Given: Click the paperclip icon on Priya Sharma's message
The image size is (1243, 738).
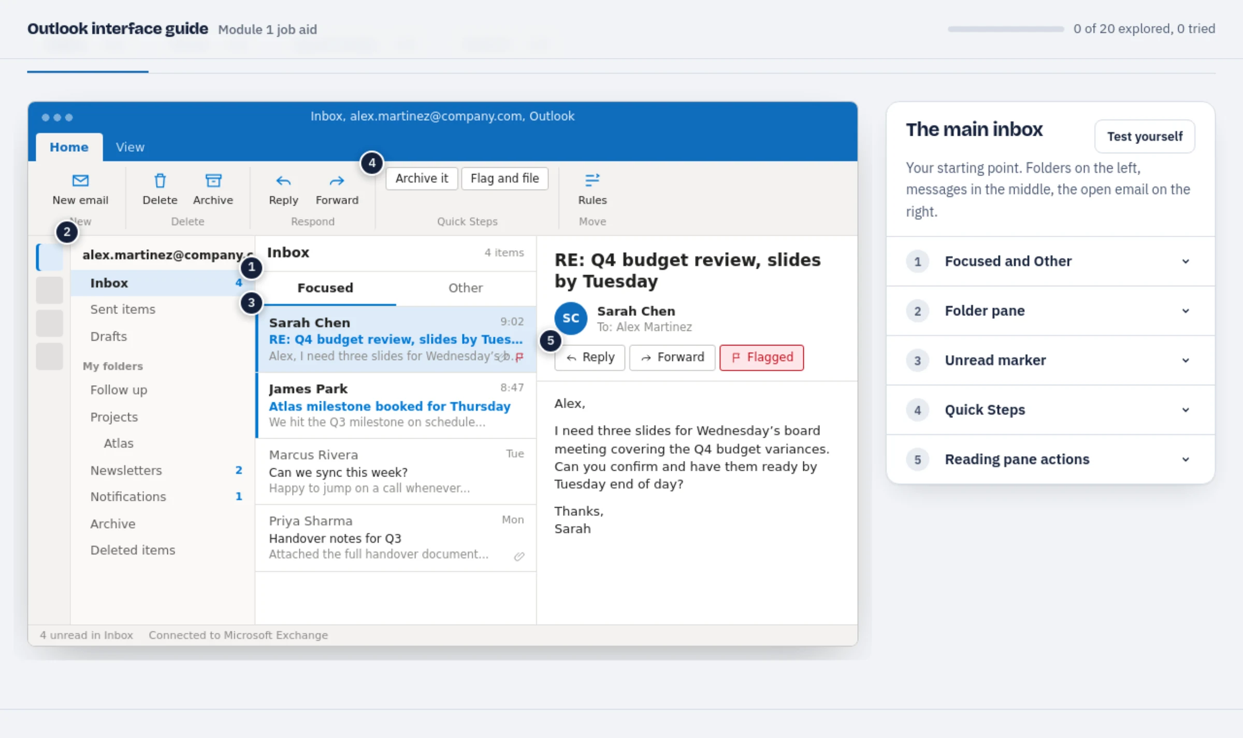Looking at the screenshot, I should (519, 556).
